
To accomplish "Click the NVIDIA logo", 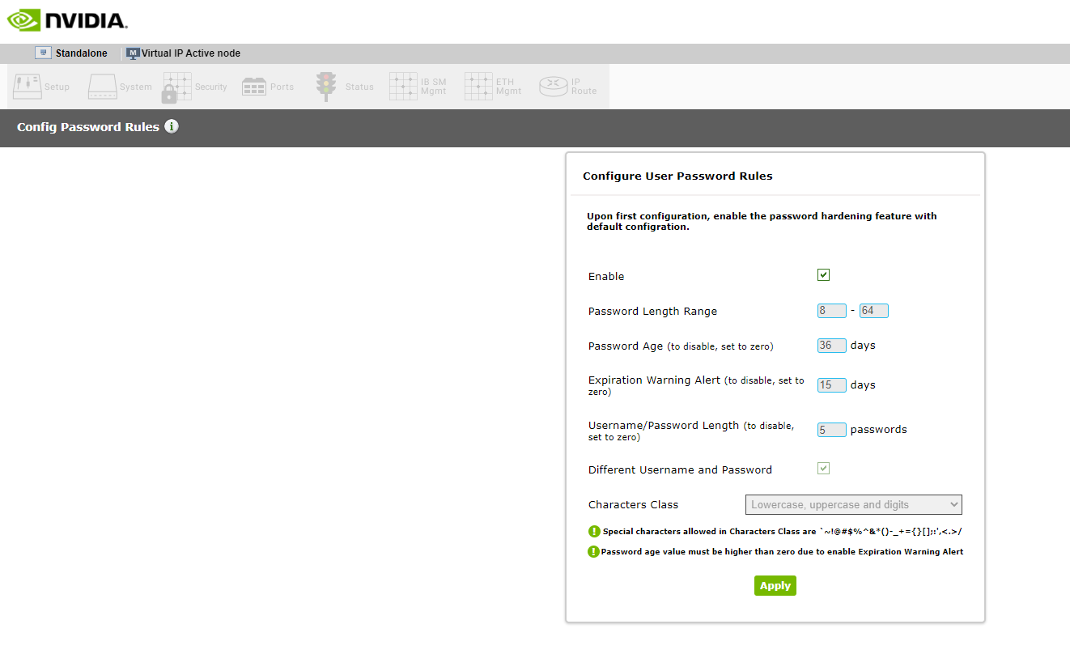I will [x=67, y=20].
